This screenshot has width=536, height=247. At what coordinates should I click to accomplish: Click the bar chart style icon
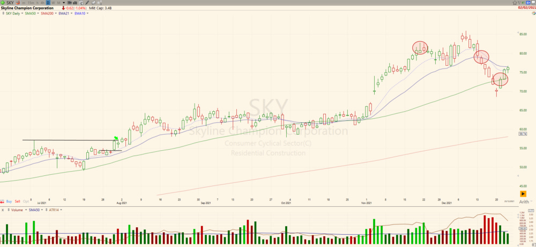pos(75,3)
